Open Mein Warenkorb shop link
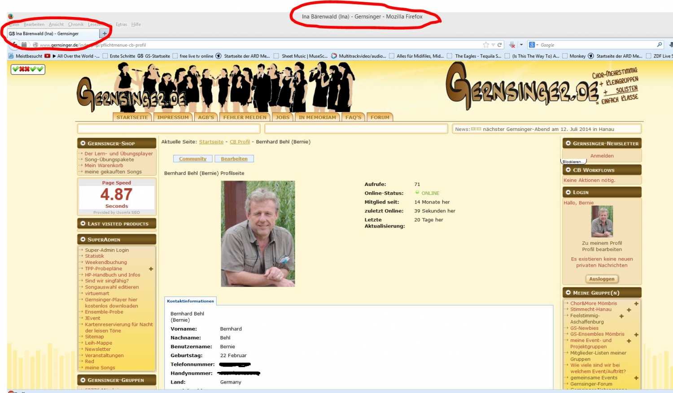 click(104, 165)
